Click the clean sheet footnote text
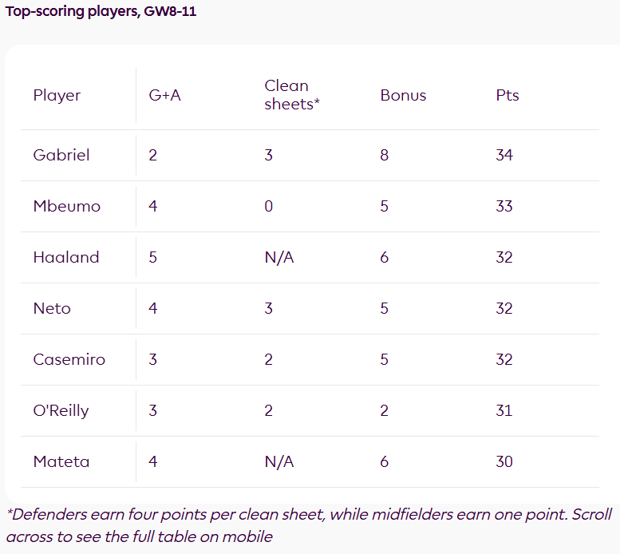The width and height of the screenshot is (620, 554). [x=309, y=525]
